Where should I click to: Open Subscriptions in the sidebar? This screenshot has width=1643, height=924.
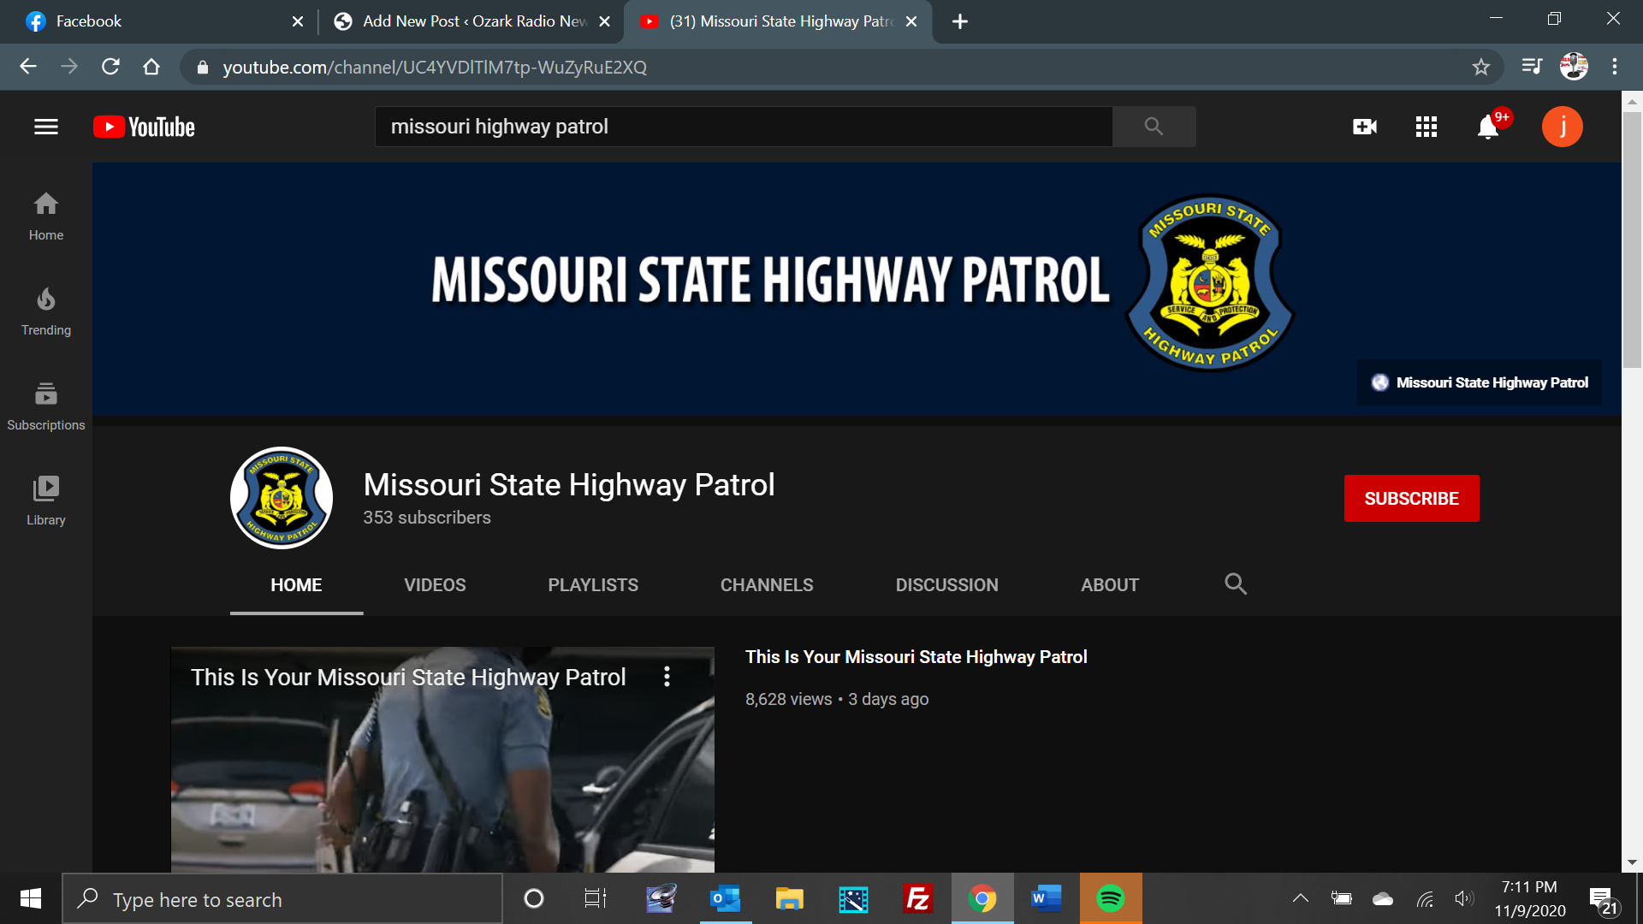46,406
